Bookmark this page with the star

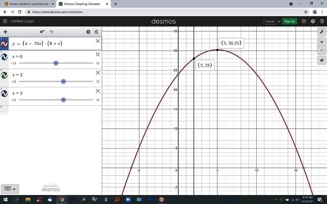pyautogui.click(x=305, y=12)
